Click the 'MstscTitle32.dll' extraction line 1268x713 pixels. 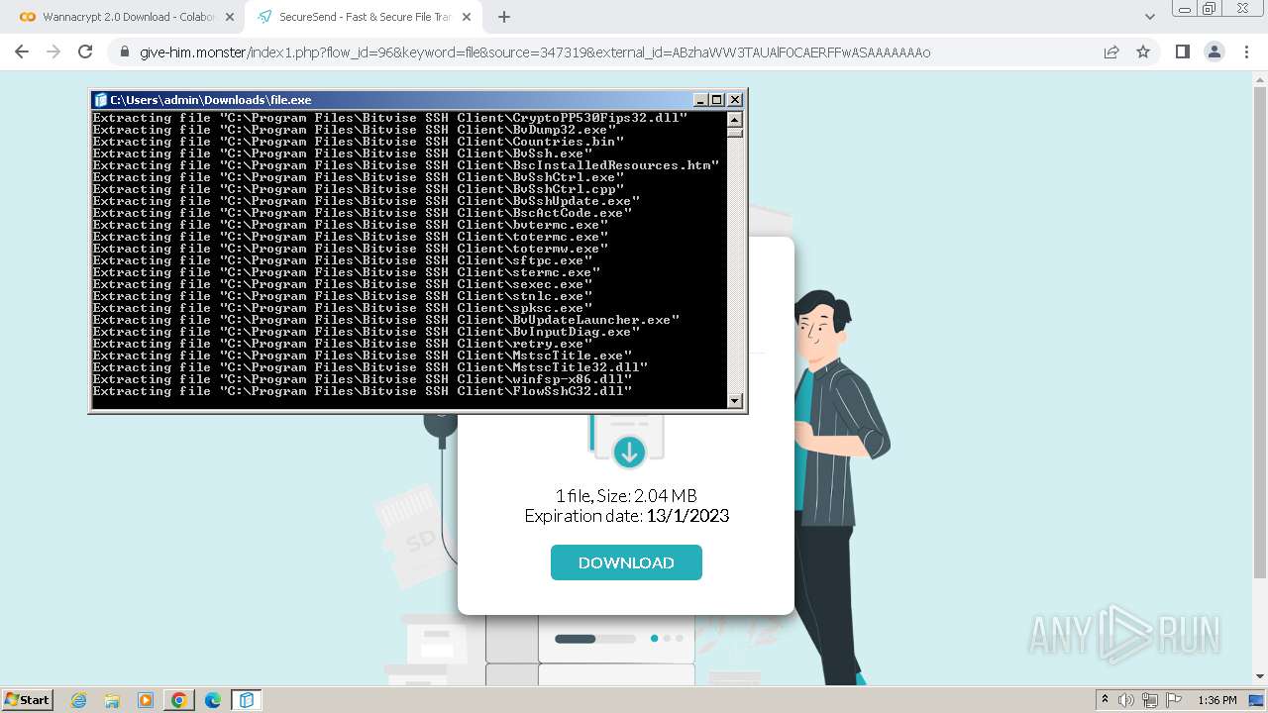(370, 367)
